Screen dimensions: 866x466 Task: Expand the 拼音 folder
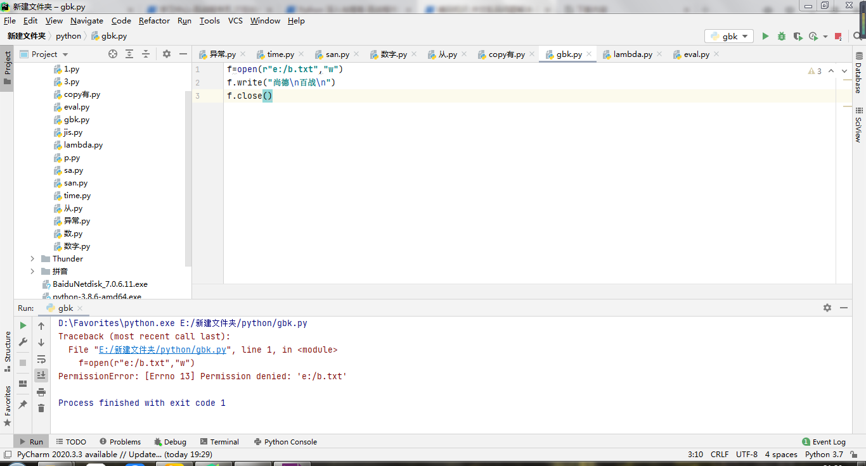32,271
